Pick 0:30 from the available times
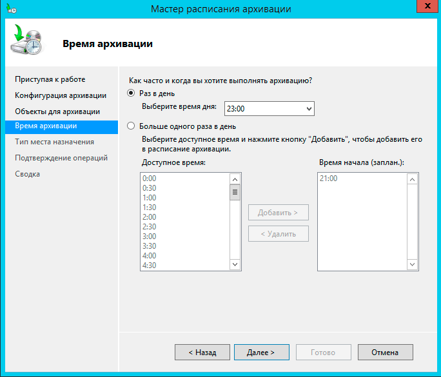 click(x=149, y=188)
